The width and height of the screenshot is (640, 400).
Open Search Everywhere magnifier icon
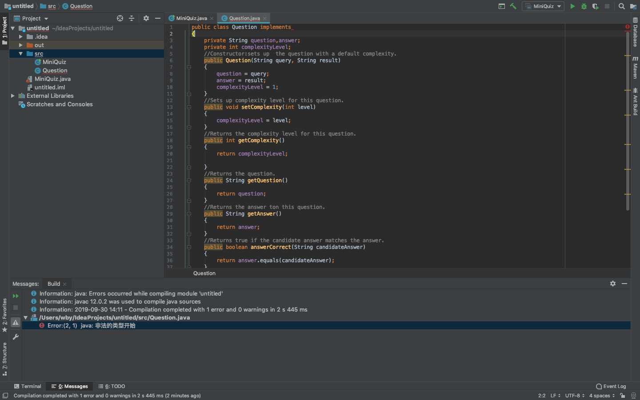622,6
